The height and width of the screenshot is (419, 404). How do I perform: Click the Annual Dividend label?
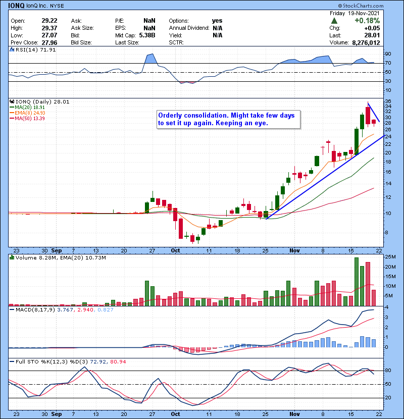pos(189,28)
